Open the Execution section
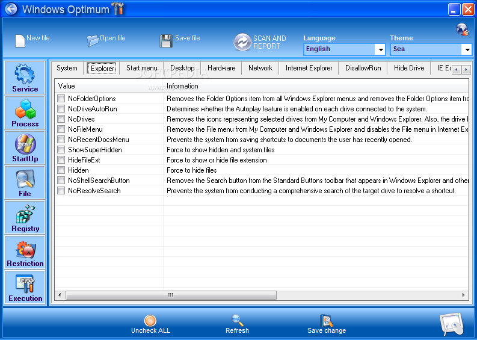The width and height of the screenshot is (477, 340). tap(25, 287)
